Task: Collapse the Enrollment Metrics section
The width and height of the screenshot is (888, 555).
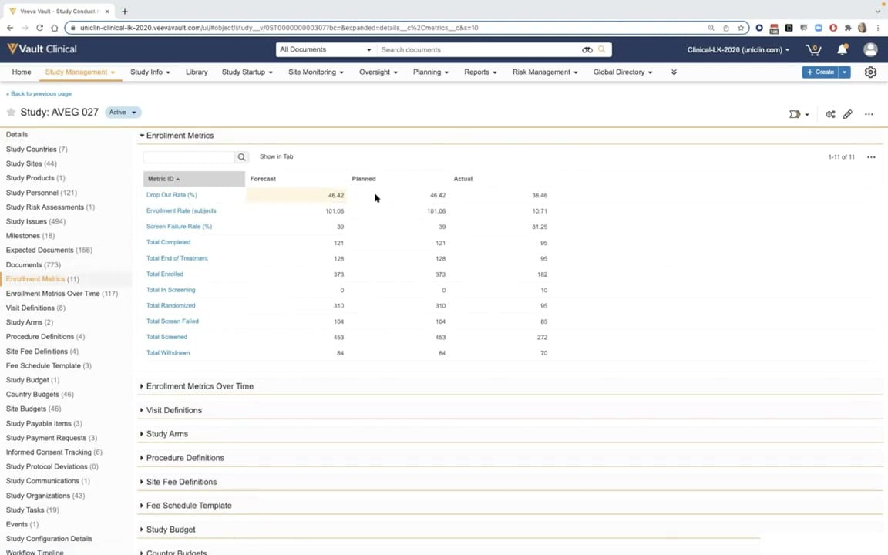Action: click(x=142, y=136)
